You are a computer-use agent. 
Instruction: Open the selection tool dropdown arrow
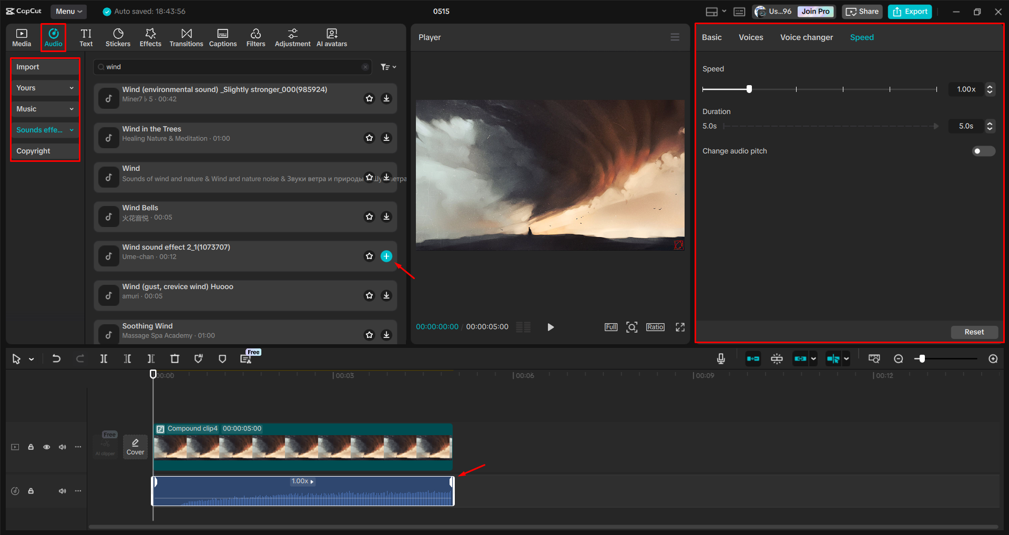[30, 358]
